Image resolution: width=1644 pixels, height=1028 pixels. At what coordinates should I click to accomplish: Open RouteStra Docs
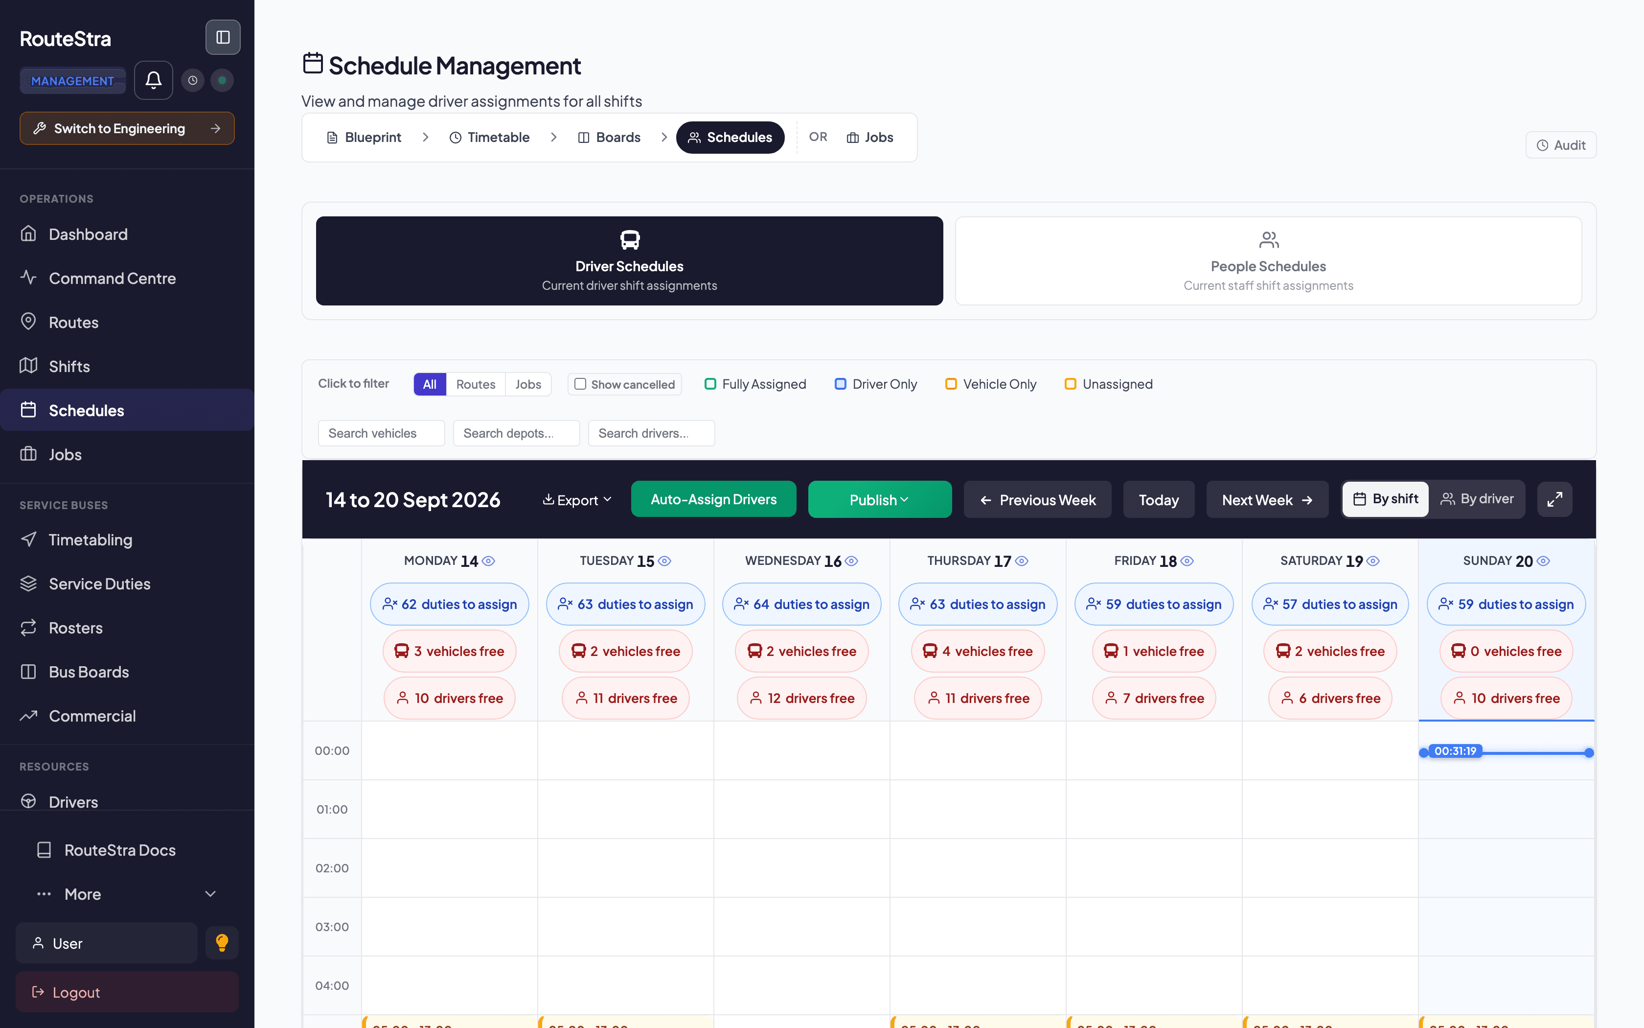coord(127,850)
